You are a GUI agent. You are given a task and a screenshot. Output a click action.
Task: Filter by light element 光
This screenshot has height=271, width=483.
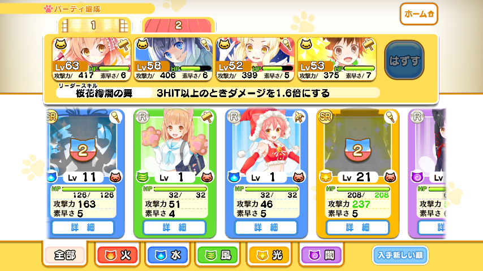[x=269, y=255]
